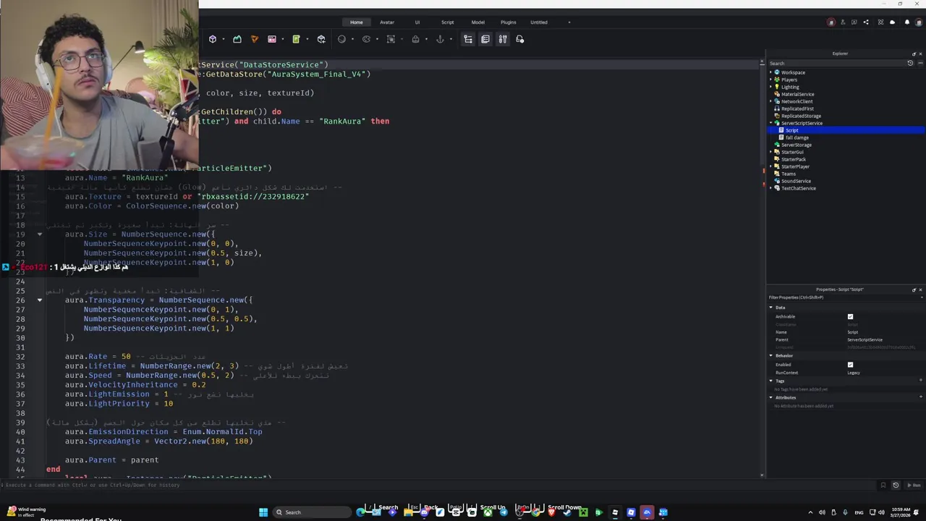Switch to the Plugins tab
The image size is (926, 521).
pyautogui.click(x=508, y=22)
